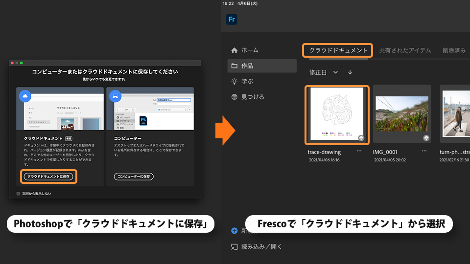Switch to 削除済み tab
The width and height of the screenshot is (470, 264).
coord(454,50)
